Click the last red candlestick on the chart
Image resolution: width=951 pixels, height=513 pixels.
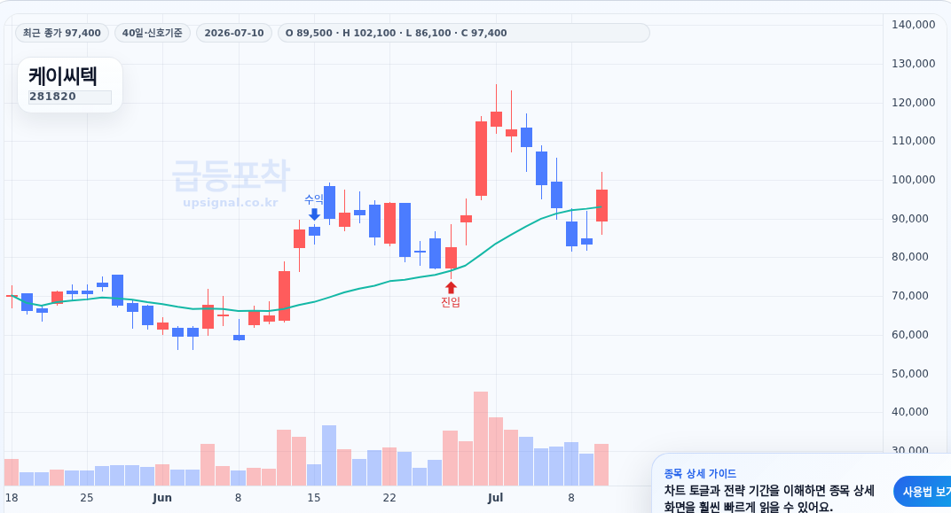(x=601, y=206)
